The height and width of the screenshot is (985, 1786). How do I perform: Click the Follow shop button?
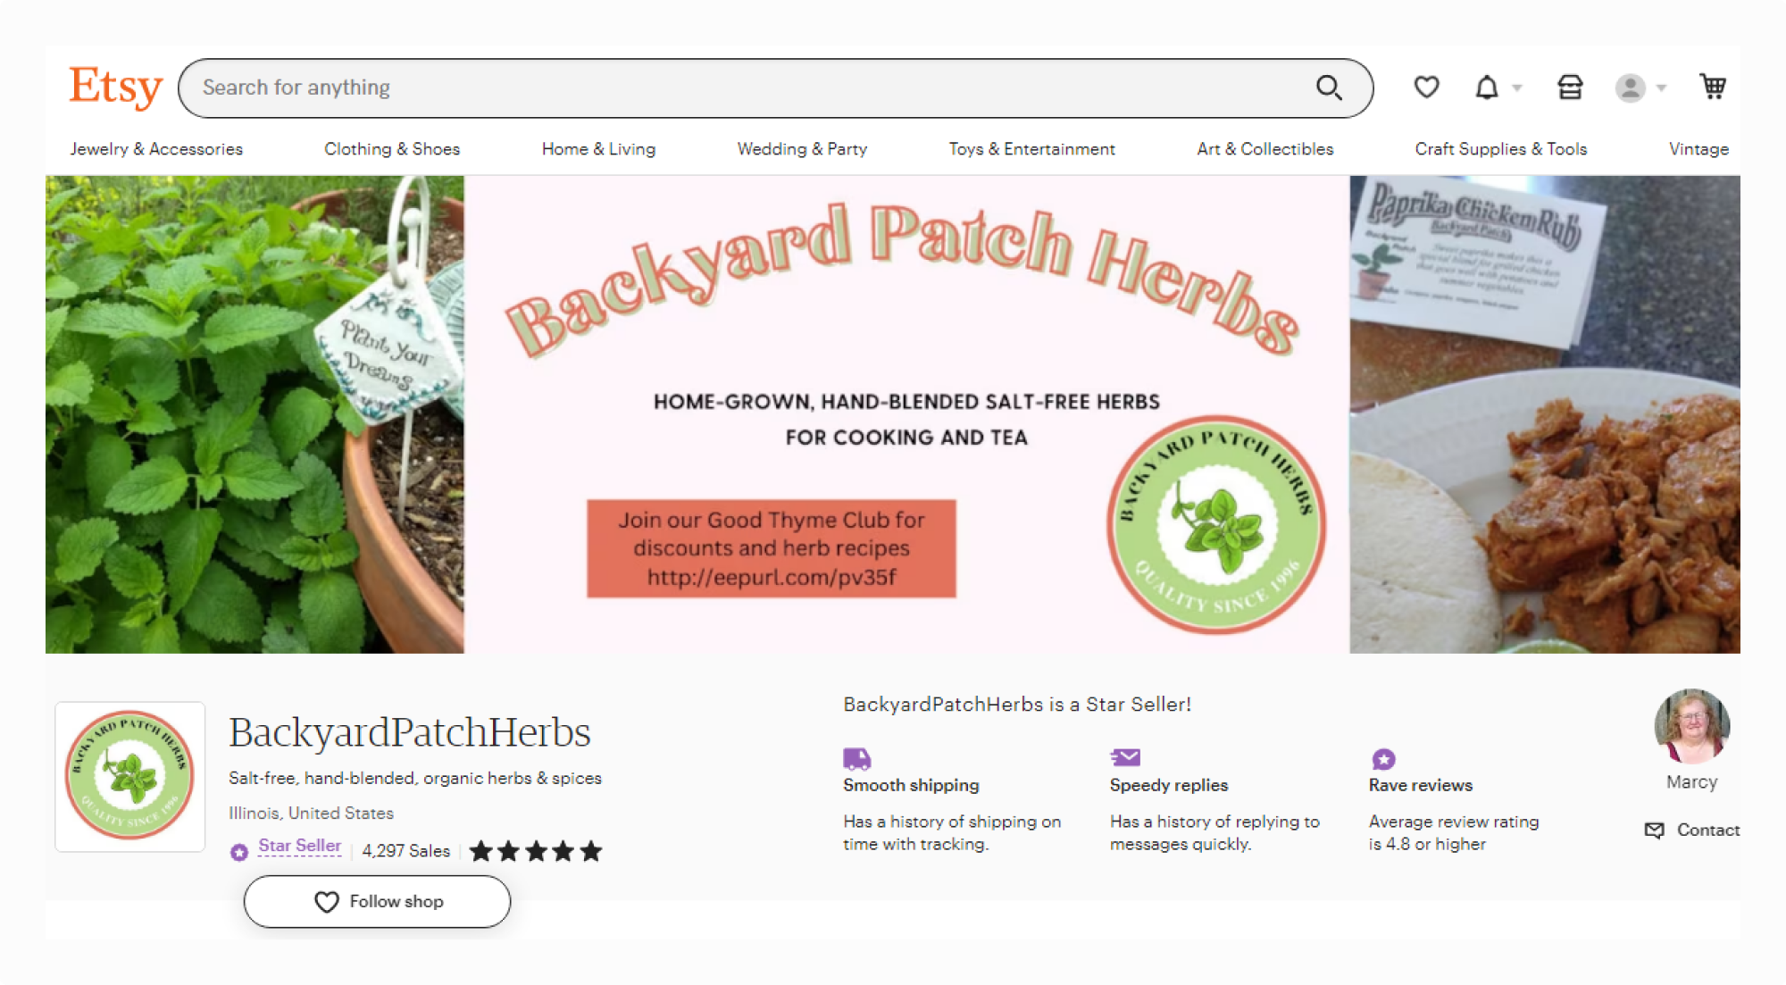[377, 902]
